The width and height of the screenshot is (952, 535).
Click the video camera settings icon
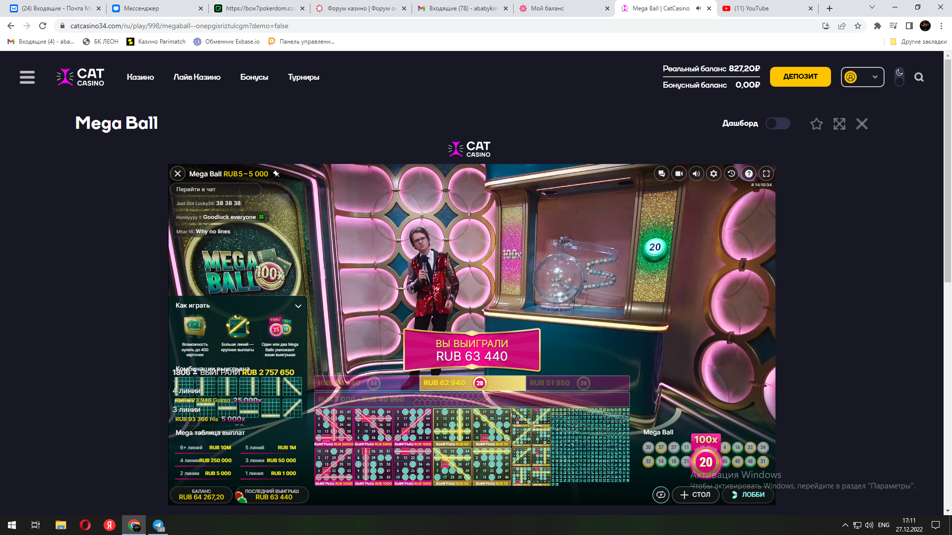coord(679,173)
